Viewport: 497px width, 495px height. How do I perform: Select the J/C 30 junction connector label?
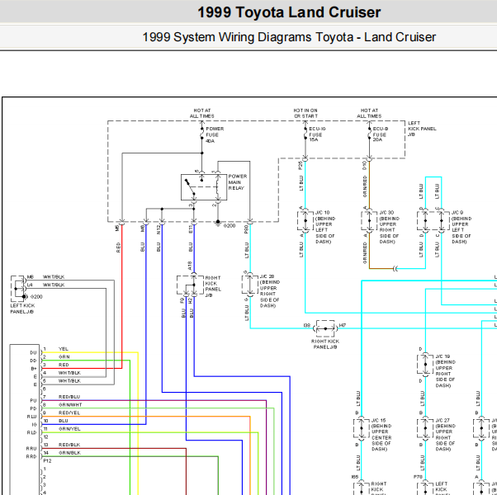389,227
